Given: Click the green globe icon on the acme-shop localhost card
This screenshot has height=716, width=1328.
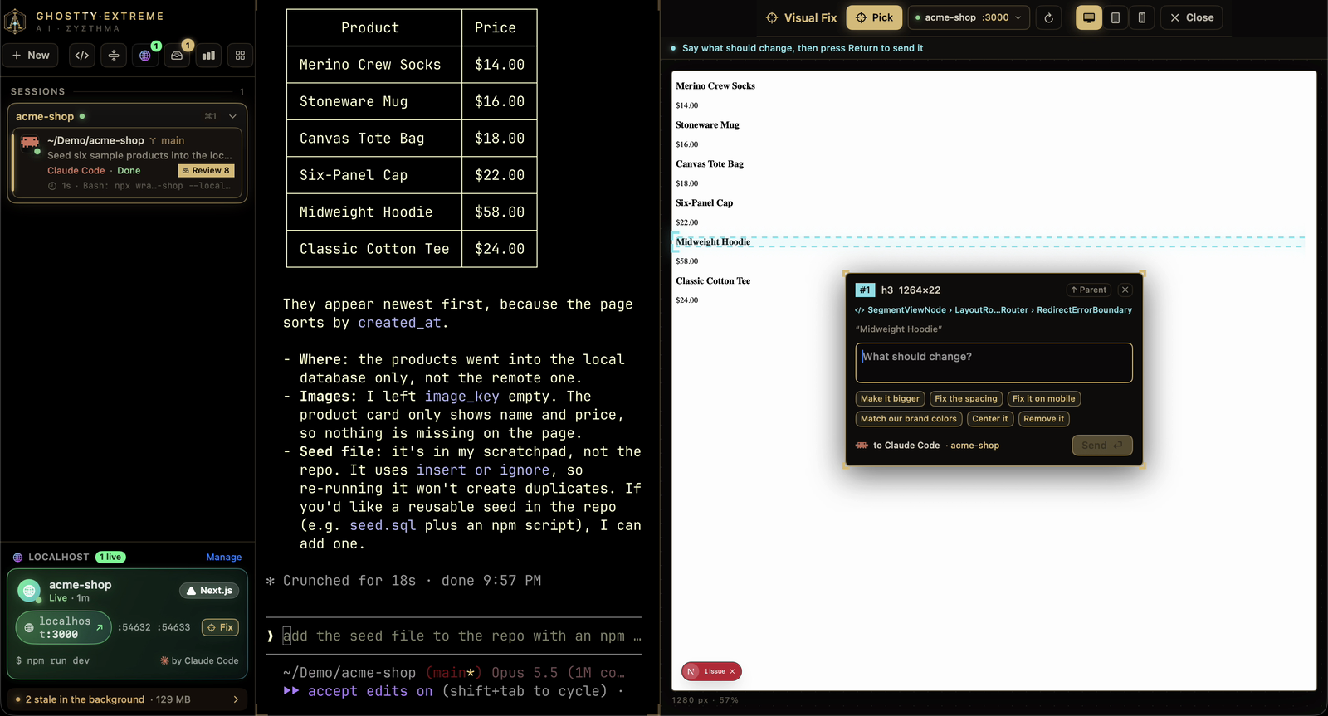Looking at the screenshot, I should coord(29,591).
